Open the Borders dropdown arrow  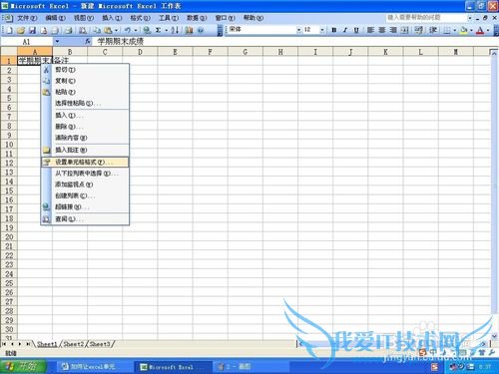pyautogui.click(x=454, y=30)
